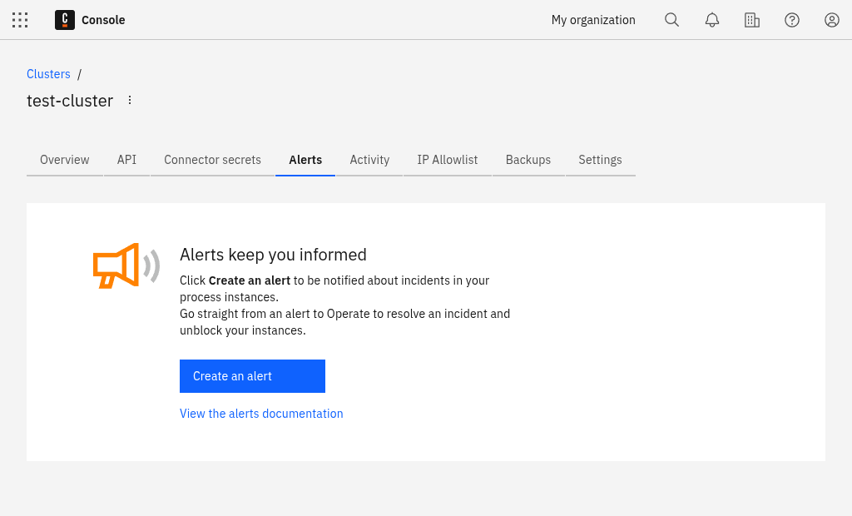
Task: Open the help question mark icon
Action: [x=792, y=20]
